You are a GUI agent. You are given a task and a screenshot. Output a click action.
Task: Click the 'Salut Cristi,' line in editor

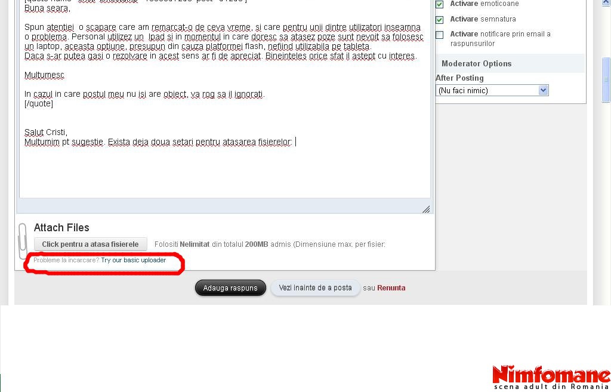pos(46,132)
